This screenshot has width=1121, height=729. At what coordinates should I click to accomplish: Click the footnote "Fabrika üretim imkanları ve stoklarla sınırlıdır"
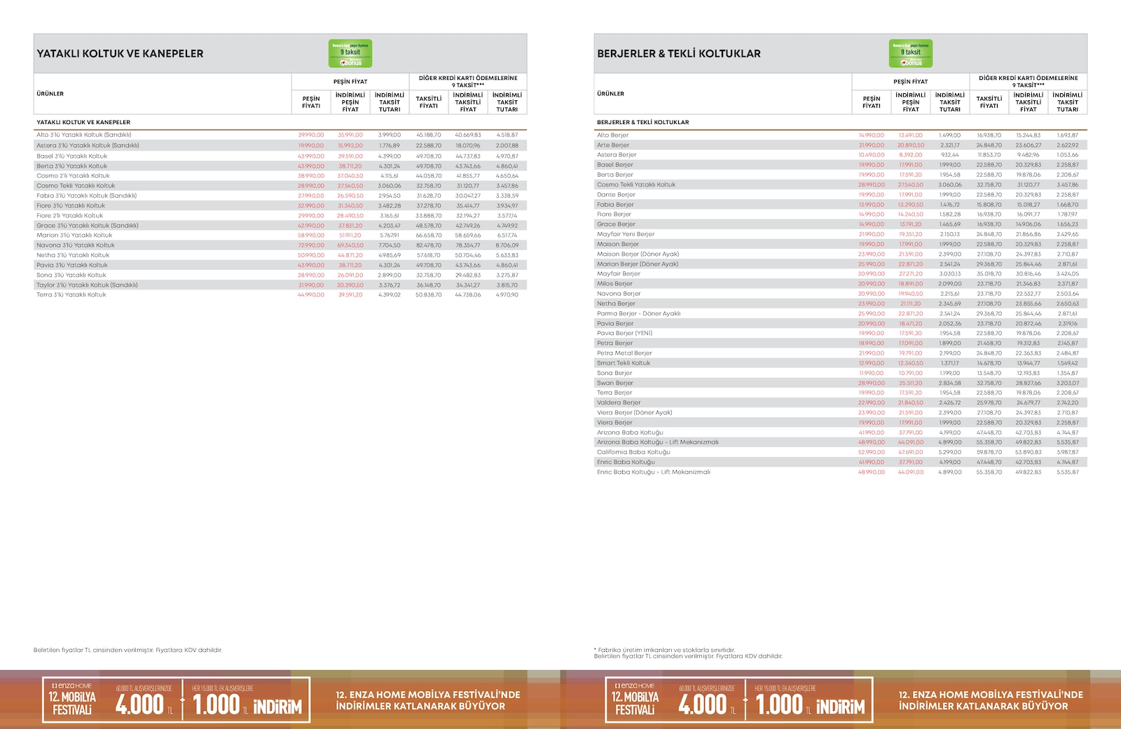pyautogui.click(x=666, y=650)
